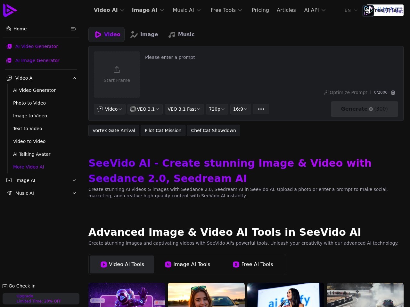Screen dimensions: 410x307
Task: Collapse the sidebar using the menu-fold icon
Action: click(74, 29)
